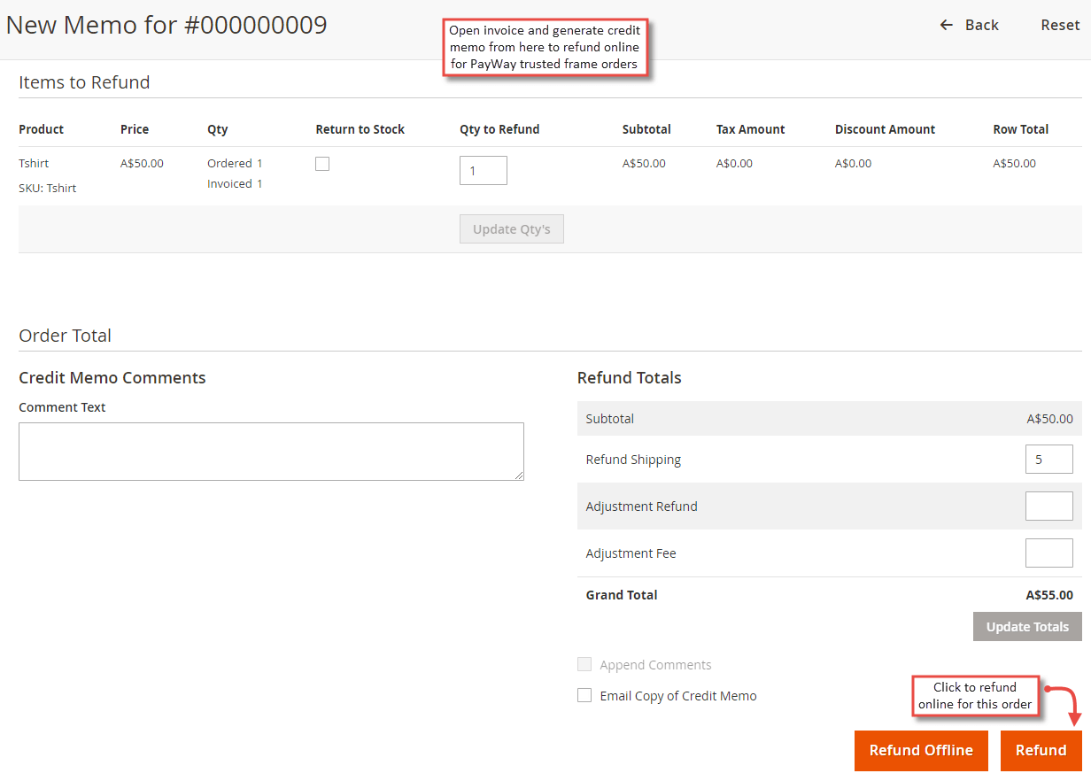Click the Tshirt product name
This screenshot has height=781, width=1091.
34,164
